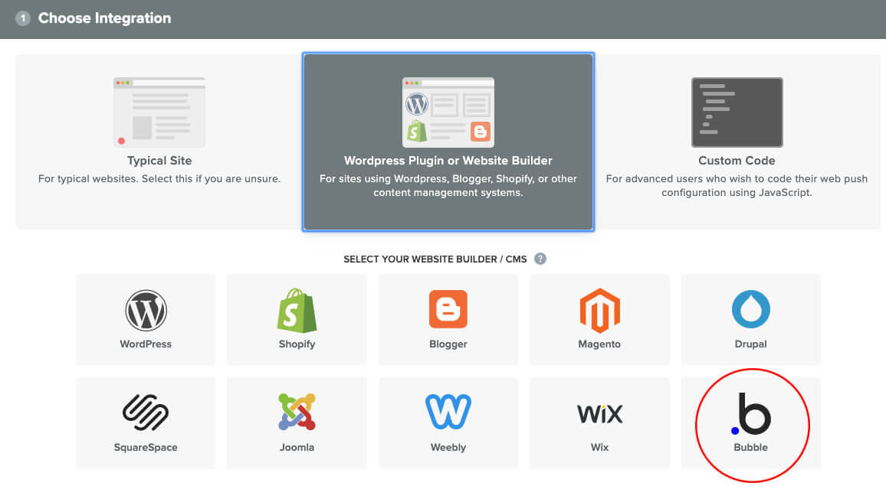
Task: Select the Typical Site integration title
Action: 159,161
